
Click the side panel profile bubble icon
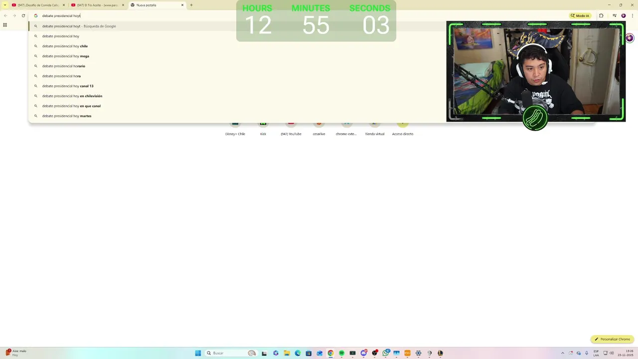pos(630,38)
